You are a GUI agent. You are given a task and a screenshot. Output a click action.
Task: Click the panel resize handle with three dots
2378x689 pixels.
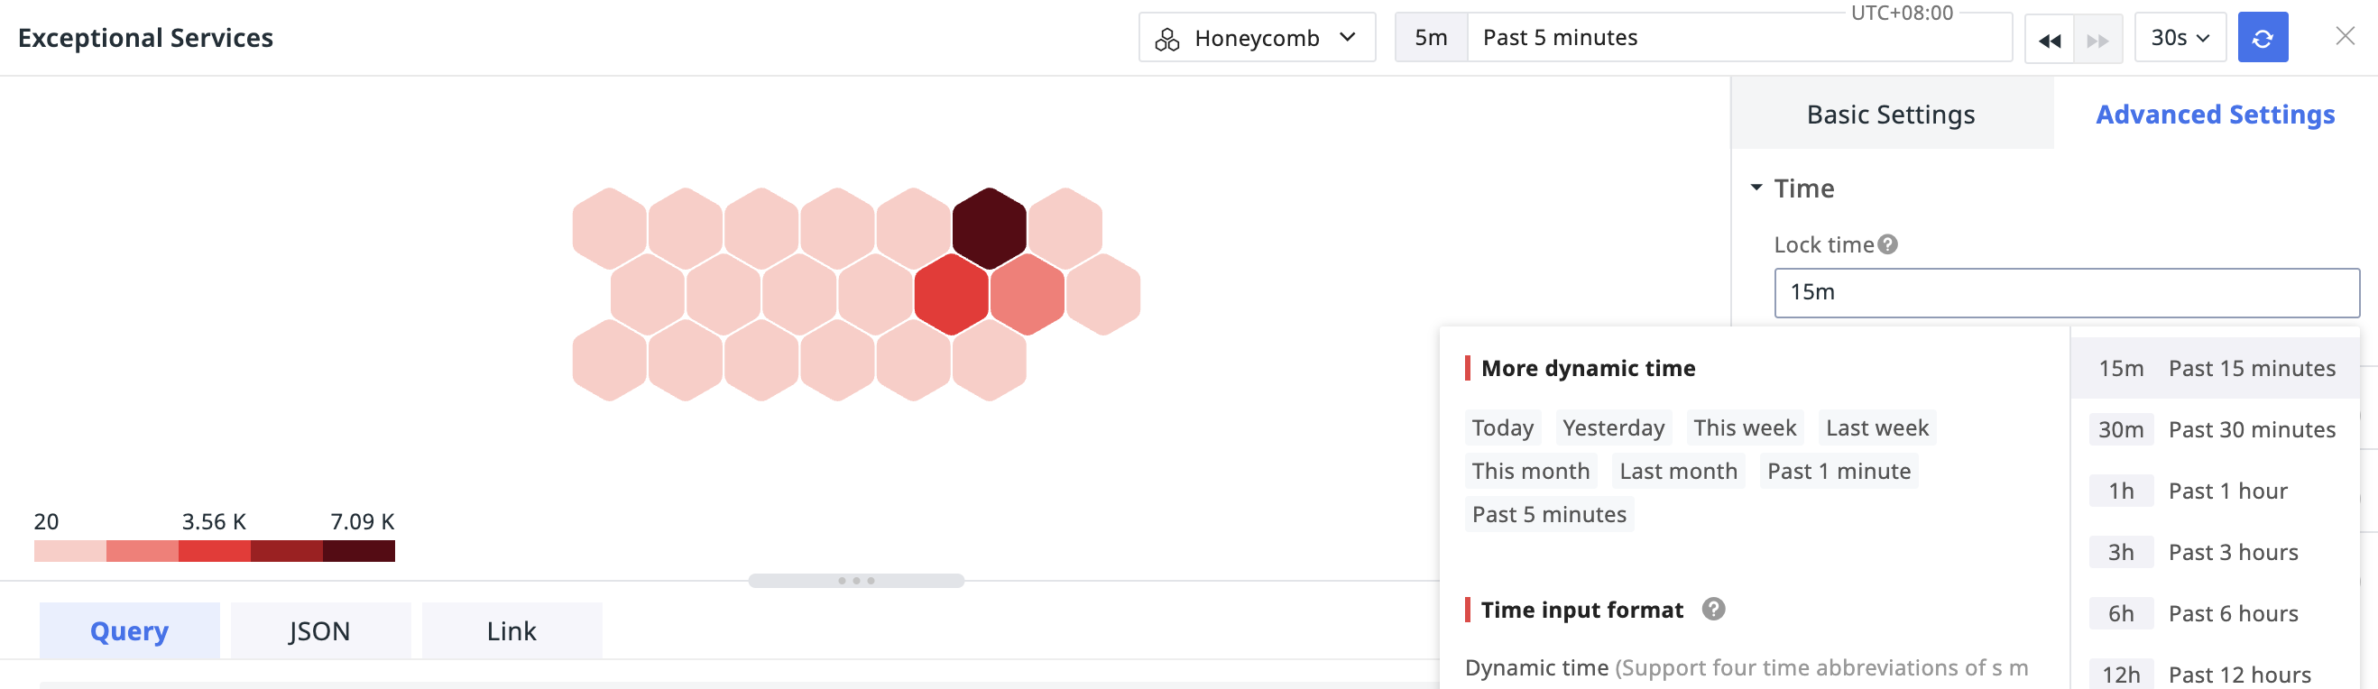coord(856,581)
